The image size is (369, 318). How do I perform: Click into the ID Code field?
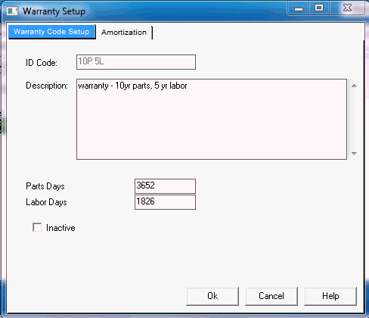(x=136, y=62)
